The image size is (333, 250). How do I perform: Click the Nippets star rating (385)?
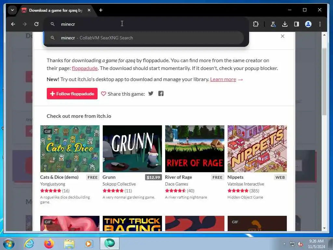pos(243,191)
